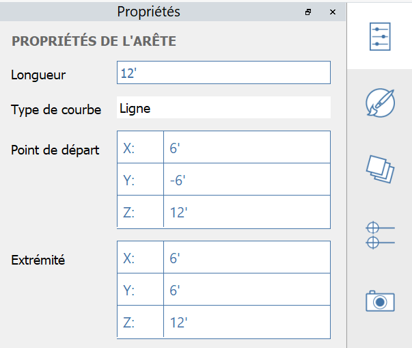412x348 pixels.
Task: Click the Longueur label
Action: point(38,75)
